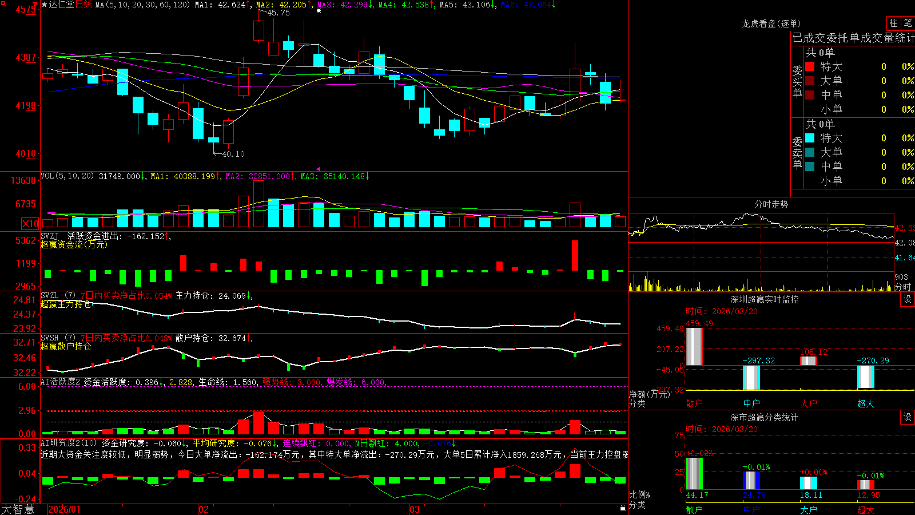This screenshot has width=915, height=515.
Task: Click the 45.75 high price annotation
Action: tap(278, 13)
